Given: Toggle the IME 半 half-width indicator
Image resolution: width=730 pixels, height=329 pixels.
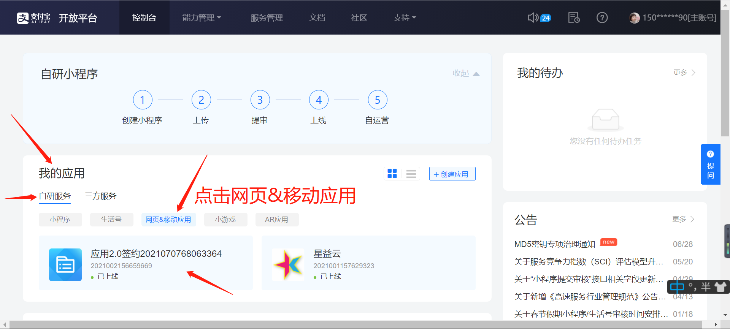Looking at the screenshot, I should (x=706, y=287).
